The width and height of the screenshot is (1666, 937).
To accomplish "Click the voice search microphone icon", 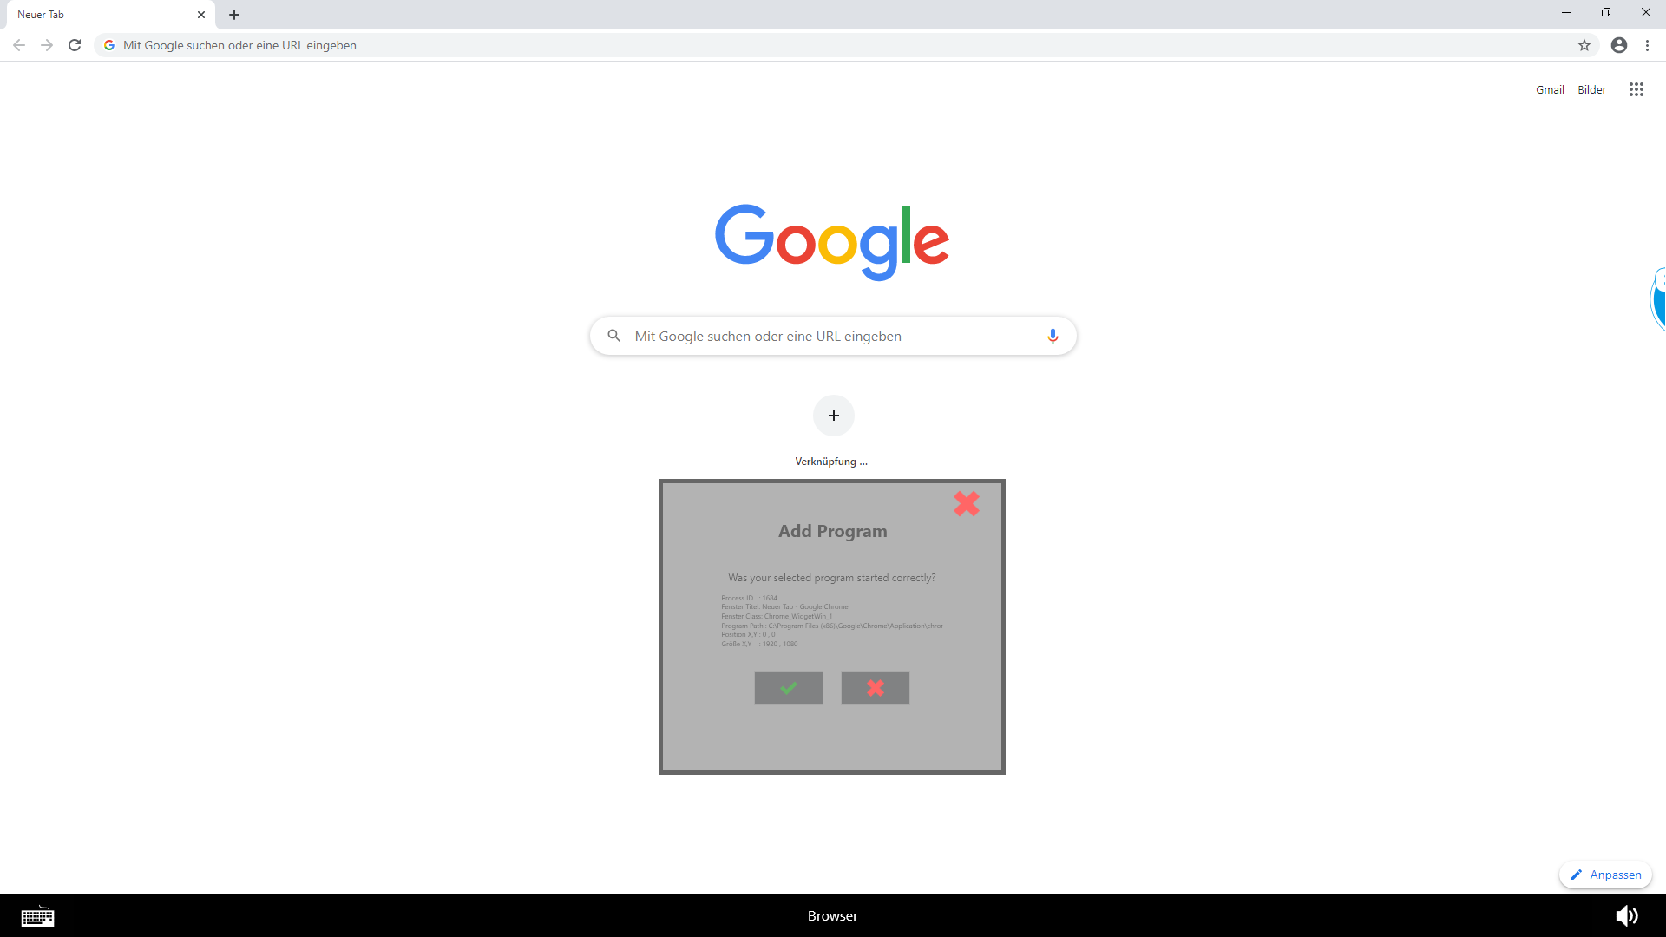I will [1052, 336].
